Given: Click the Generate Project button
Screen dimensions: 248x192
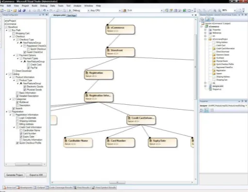Looking at the screenshot, I should [x=15, y=175].
